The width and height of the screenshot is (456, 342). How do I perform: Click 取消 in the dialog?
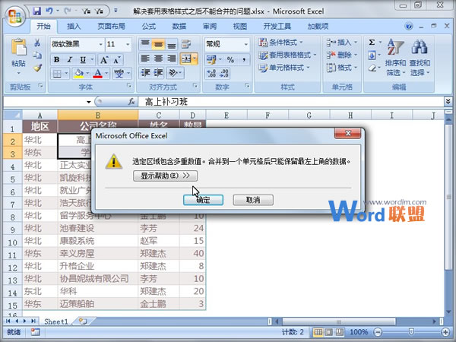pyautogui.click(x=253, y=200)
